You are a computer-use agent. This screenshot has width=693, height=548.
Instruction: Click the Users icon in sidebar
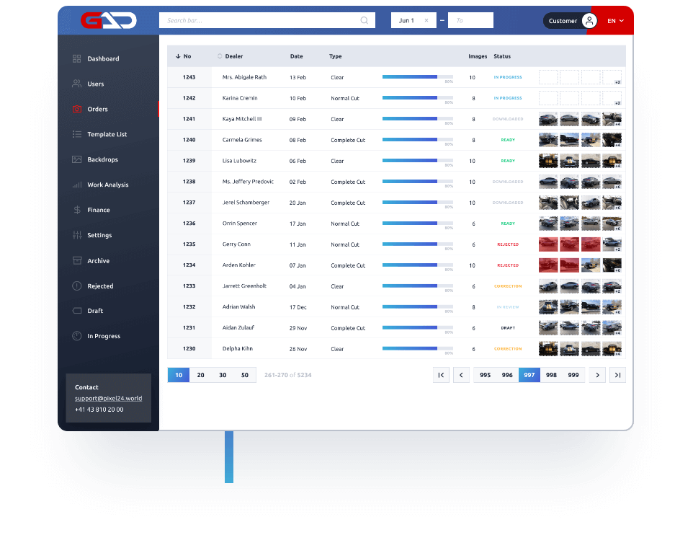pos(76,84)
